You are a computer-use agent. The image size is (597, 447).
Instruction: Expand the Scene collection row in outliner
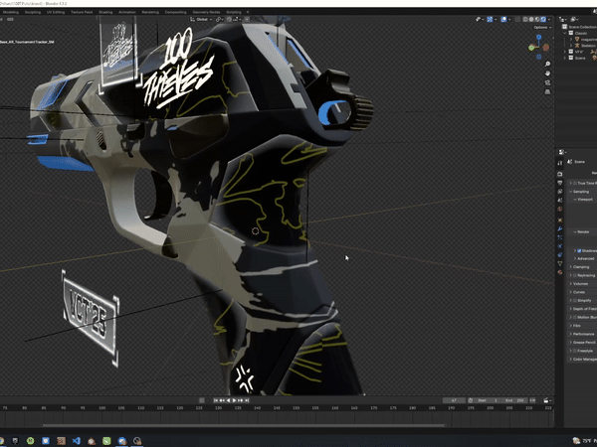pos(565,58)
